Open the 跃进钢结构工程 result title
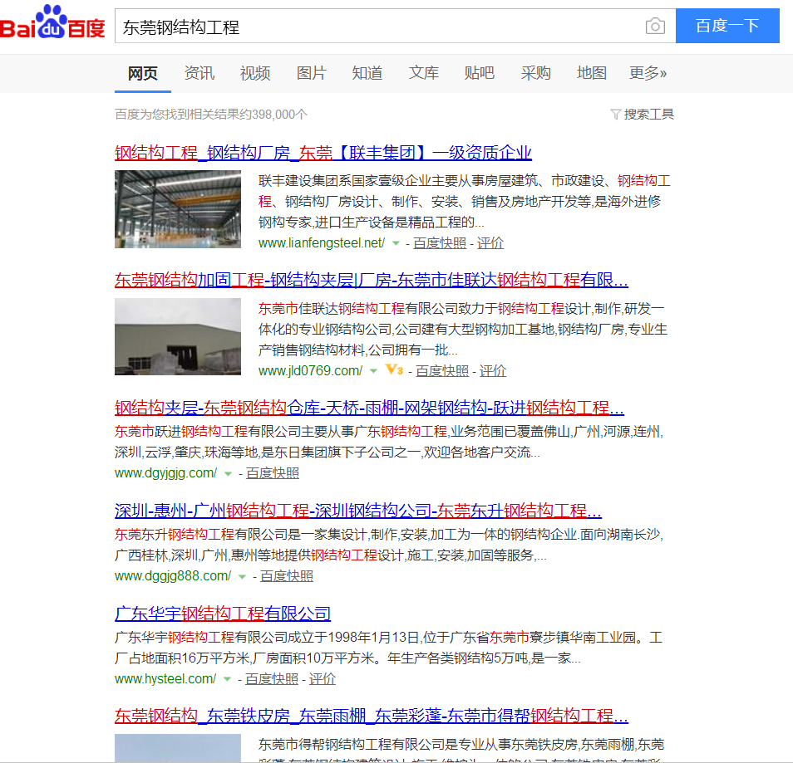Viewport: 793px width, 763px height. [369, 408]
